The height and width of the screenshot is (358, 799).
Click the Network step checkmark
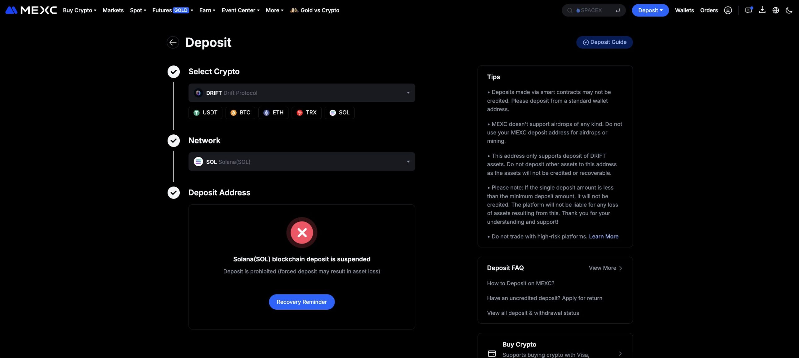coord(174,141)
